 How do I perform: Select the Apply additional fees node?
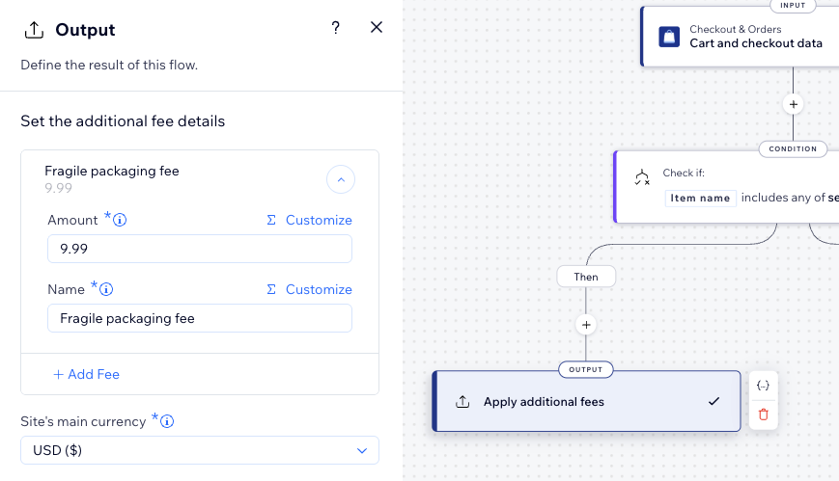586,401
